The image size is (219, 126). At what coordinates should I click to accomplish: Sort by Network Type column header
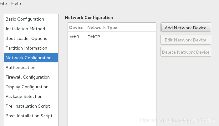pos(121,27)
